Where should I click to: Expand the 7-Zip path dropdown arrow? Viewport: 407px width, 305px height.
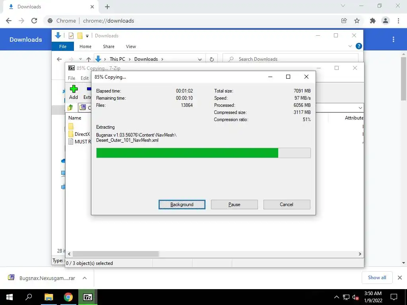click(x=360, y=108)
